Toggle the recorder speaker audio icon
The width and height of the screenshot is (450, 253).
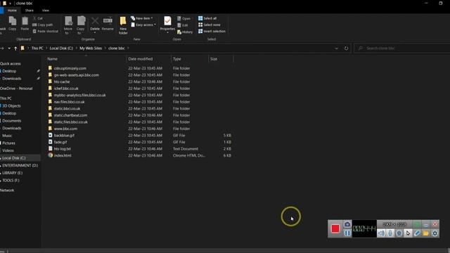coord(381,233)
